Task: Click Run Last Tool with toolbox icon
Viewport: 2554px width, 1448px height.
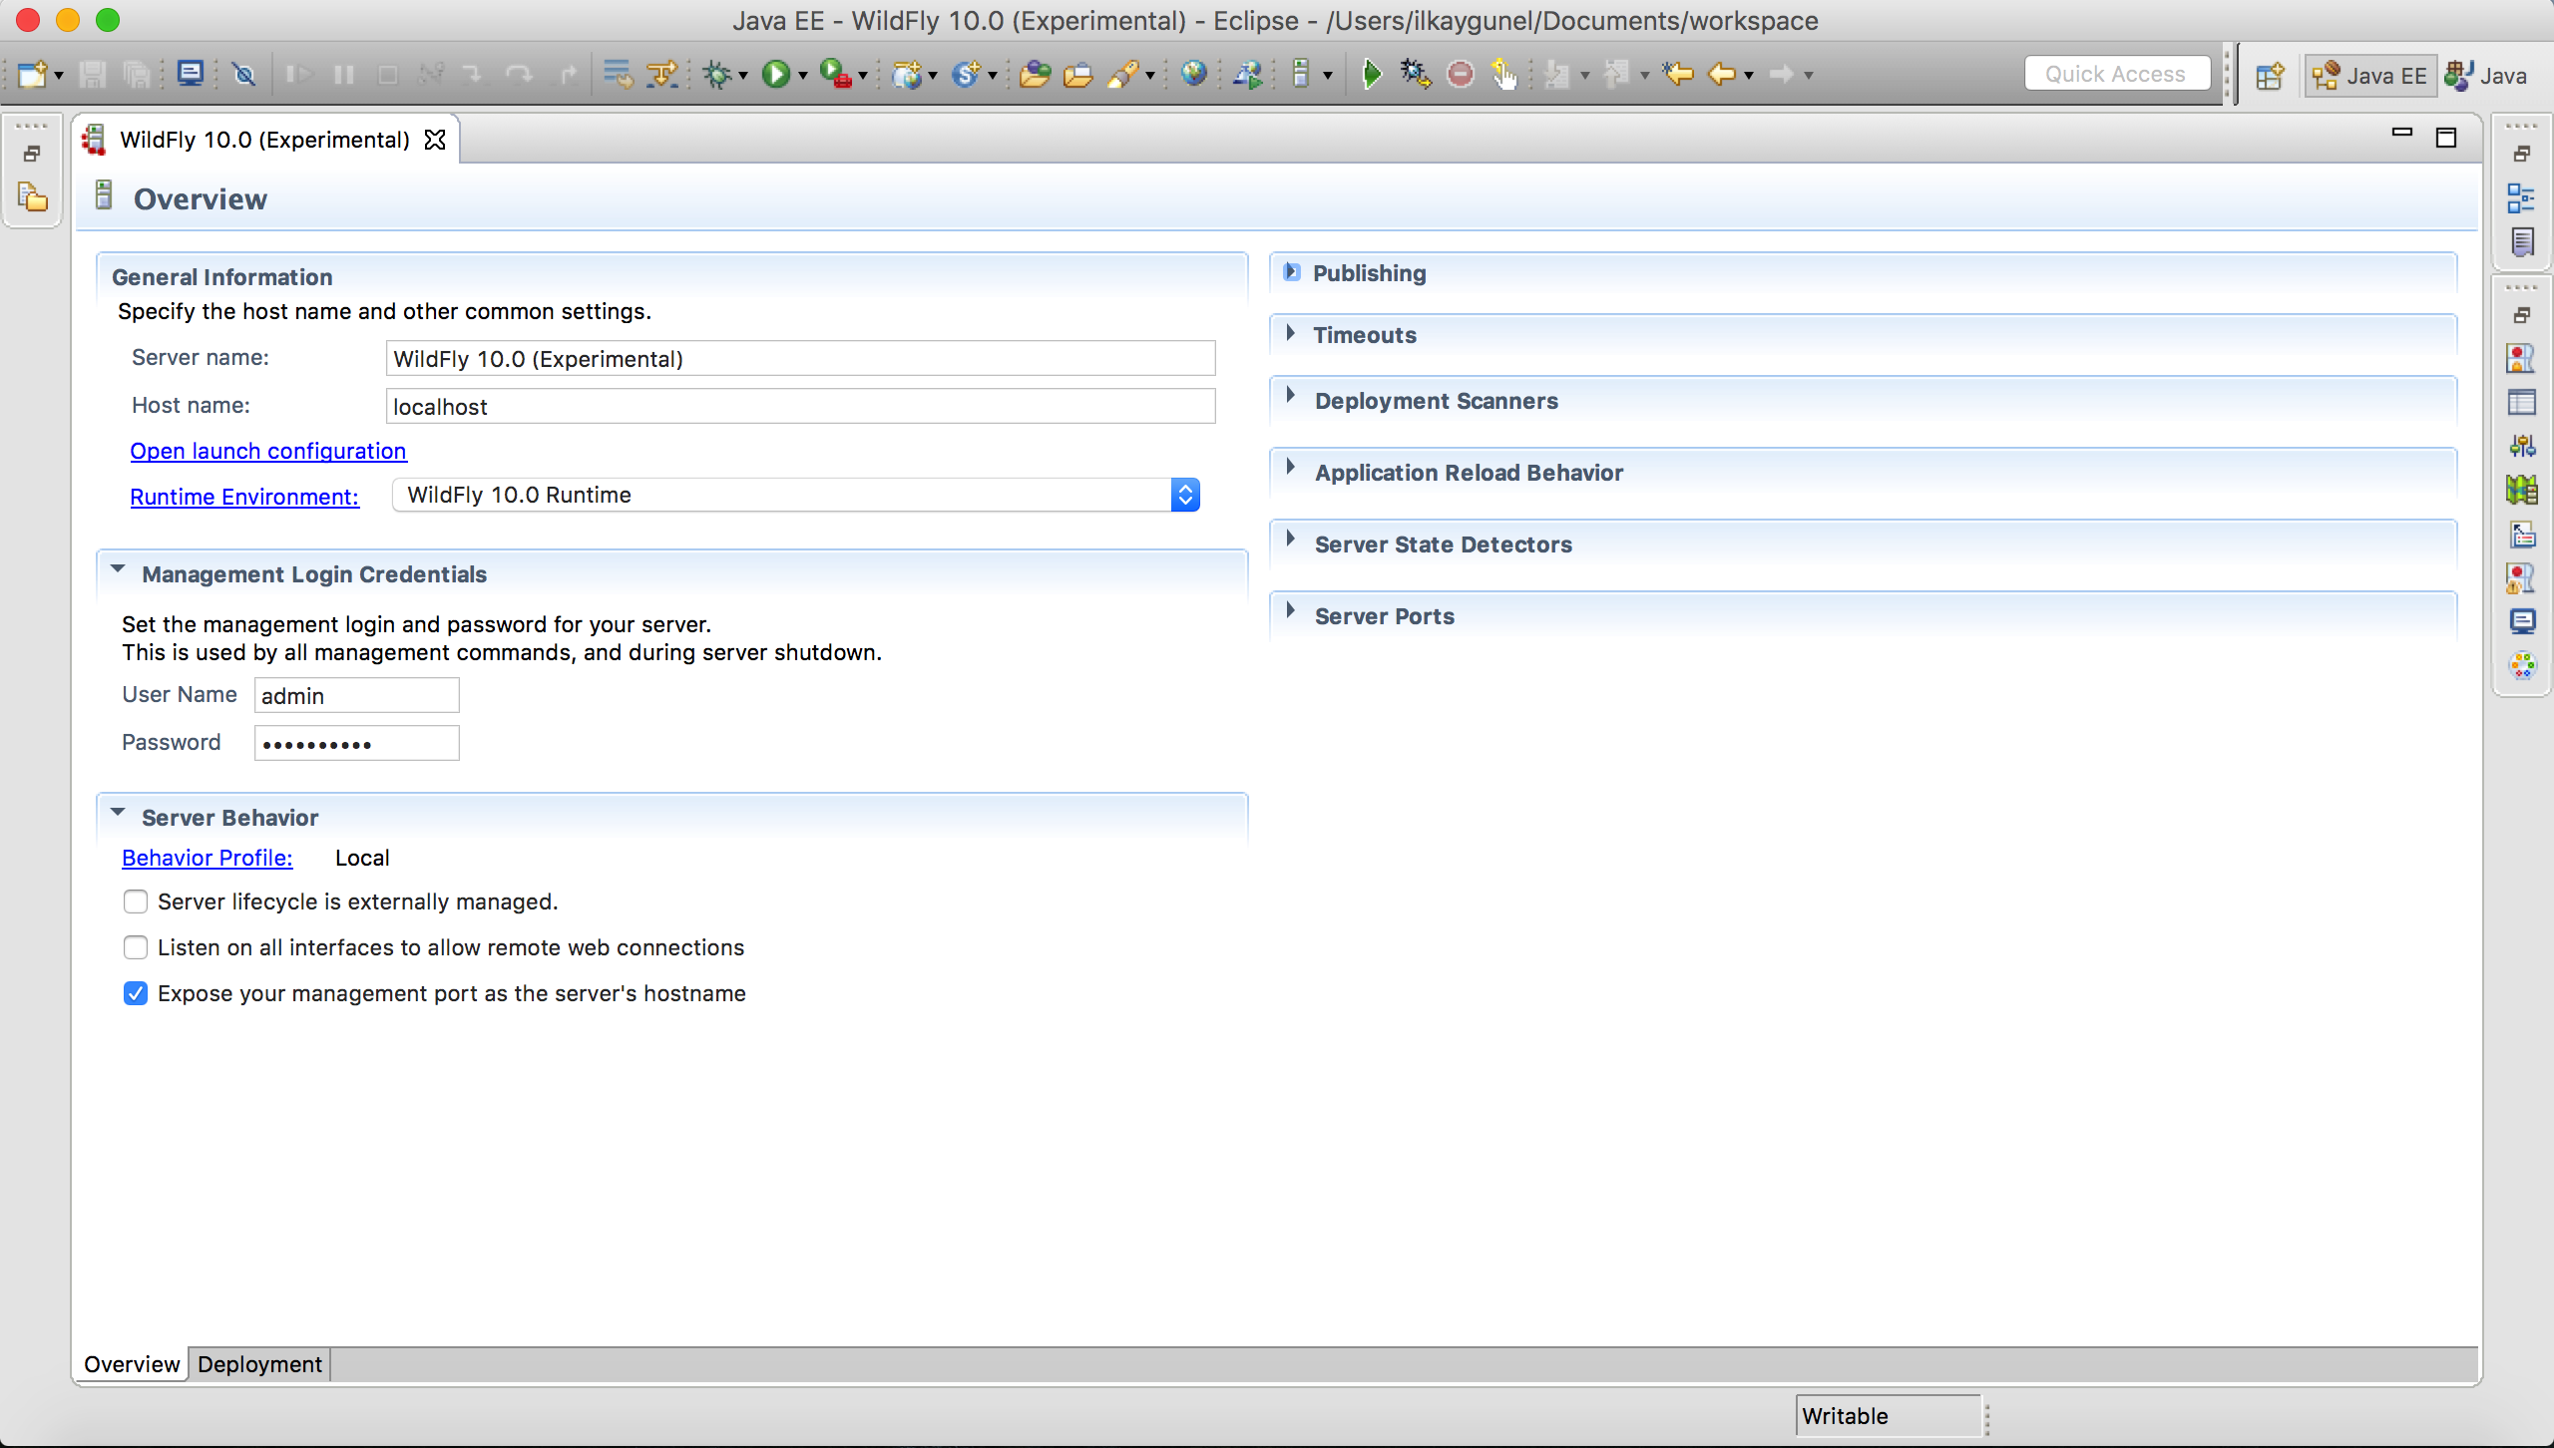Action: click(835, 75)
